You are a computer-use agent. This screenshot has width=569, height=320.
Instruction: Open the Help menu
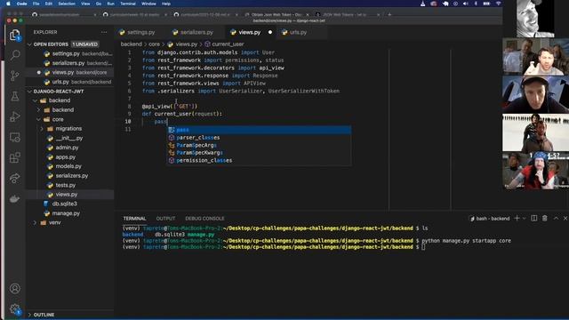166,4
